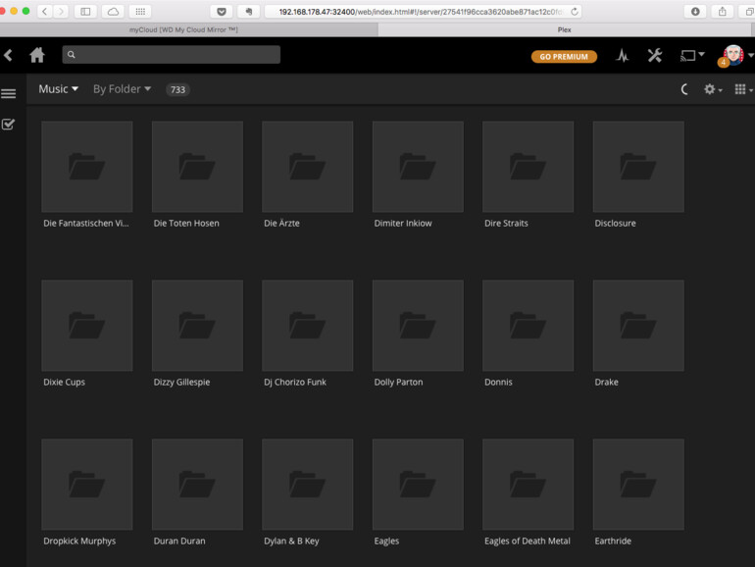Click the Plex search field
Image resolution: width=755 pixels, height=567 pixels.
[x=171, y=54]
